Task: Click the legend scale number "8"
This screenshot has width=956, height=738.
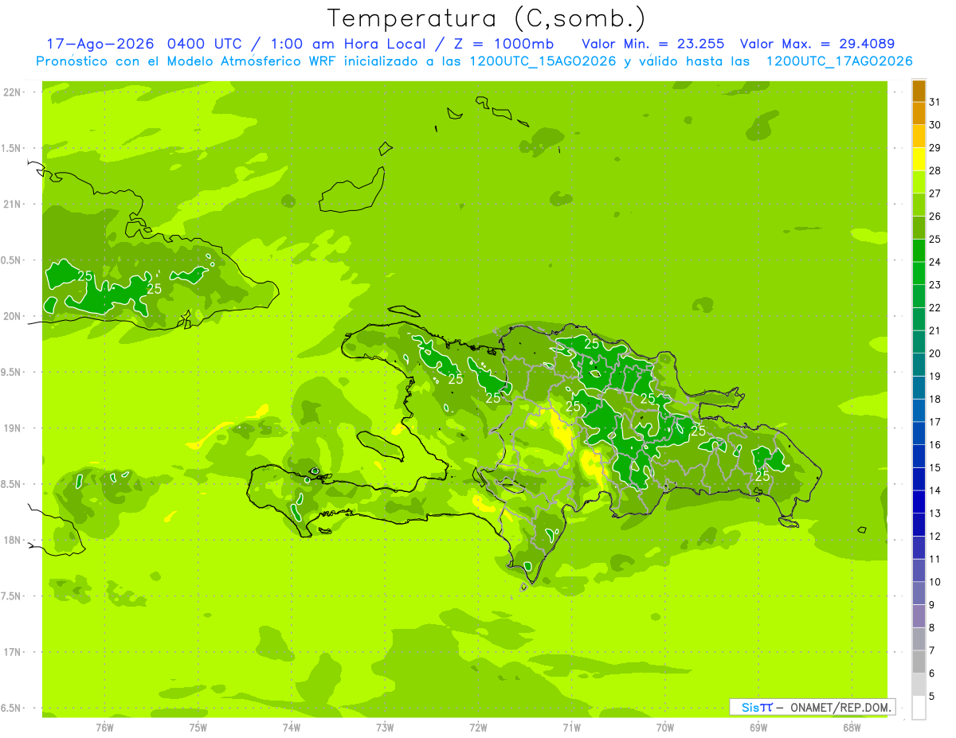Action: [x=932, y=628]
